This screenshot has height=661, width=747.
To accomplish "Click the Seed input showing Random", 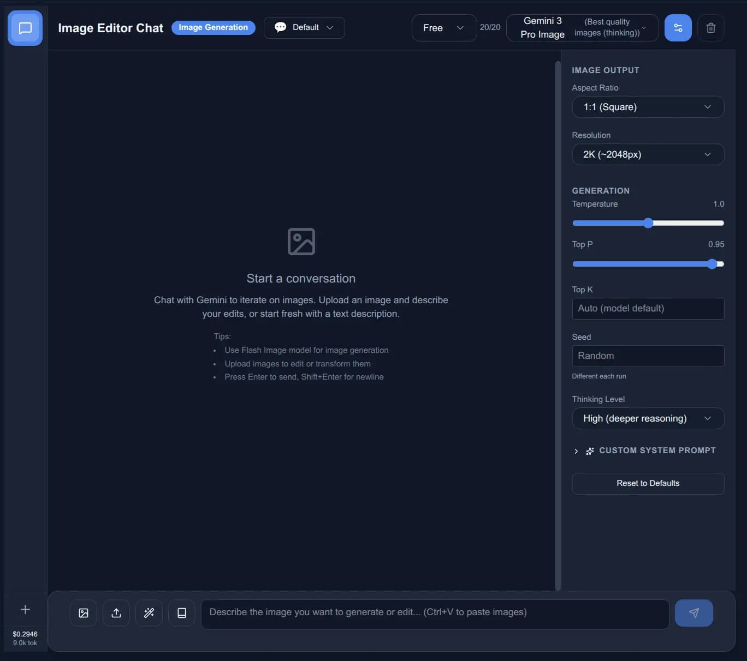I will (648, 356).
